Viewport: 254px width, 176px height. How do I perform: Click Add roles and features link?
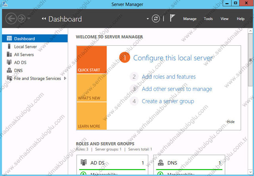click(169, 77)
